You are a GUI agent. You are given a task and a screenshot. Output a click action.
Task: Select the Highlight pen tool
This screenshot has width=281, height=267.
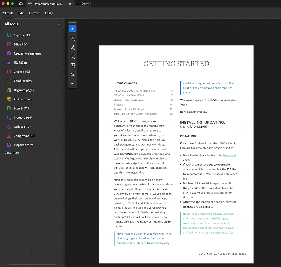[x=72, y=47]
